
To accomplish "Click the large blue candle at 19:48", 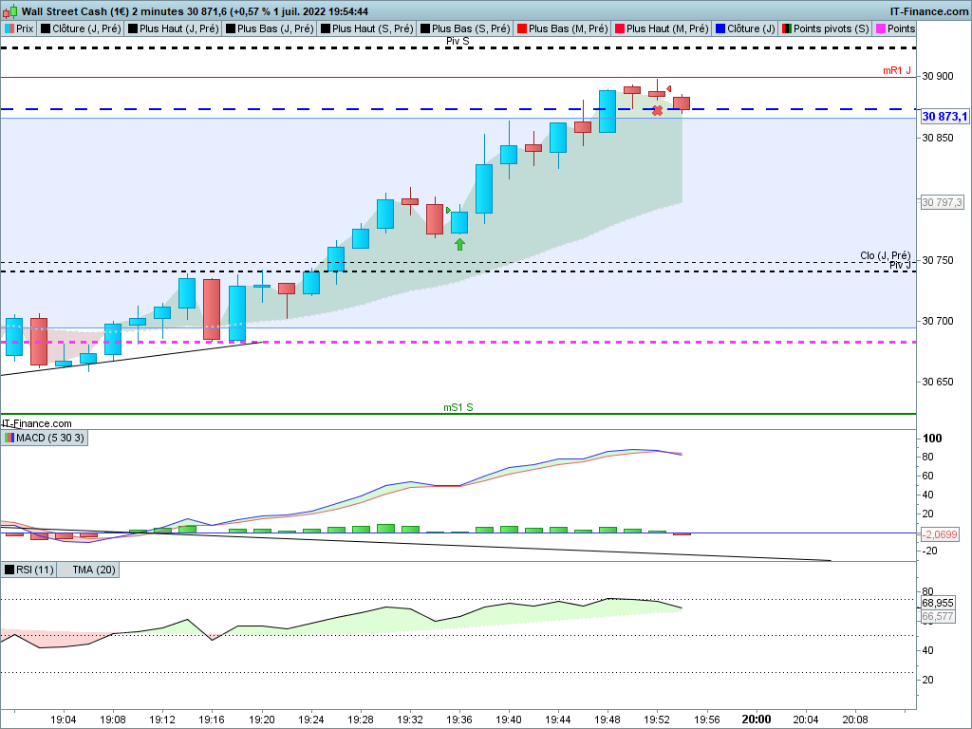I will pyautogui.click(x=607, y=112).
